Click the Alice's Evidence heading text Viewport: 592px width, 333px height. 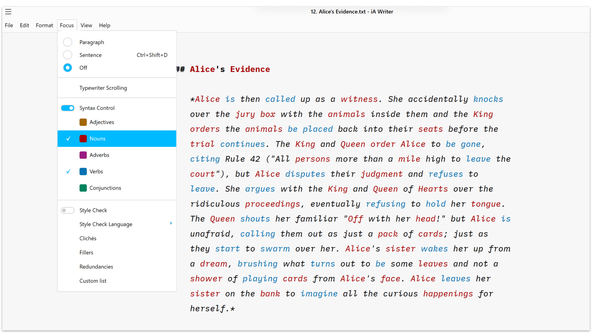[x=230, y=69]
